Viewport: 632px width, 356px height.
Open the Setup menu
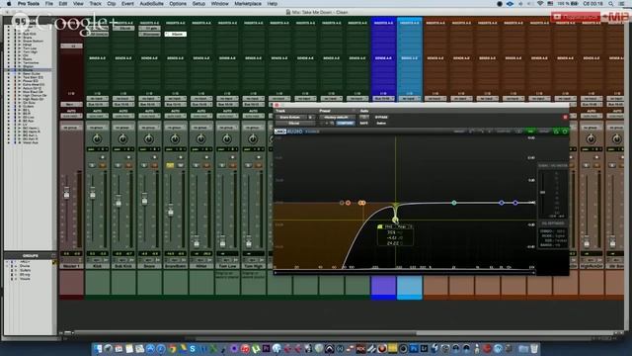tap(198, 4)
